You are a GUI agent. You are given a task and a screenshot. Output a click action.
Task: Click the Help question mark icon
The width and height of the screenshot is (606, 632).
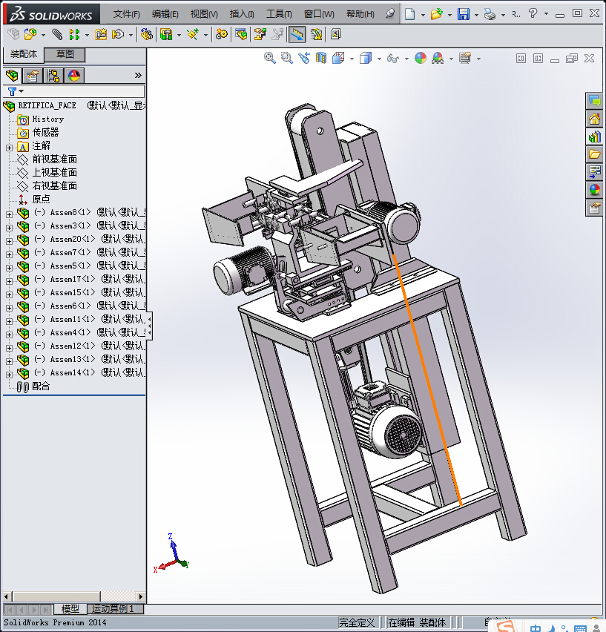click(533, 13)
